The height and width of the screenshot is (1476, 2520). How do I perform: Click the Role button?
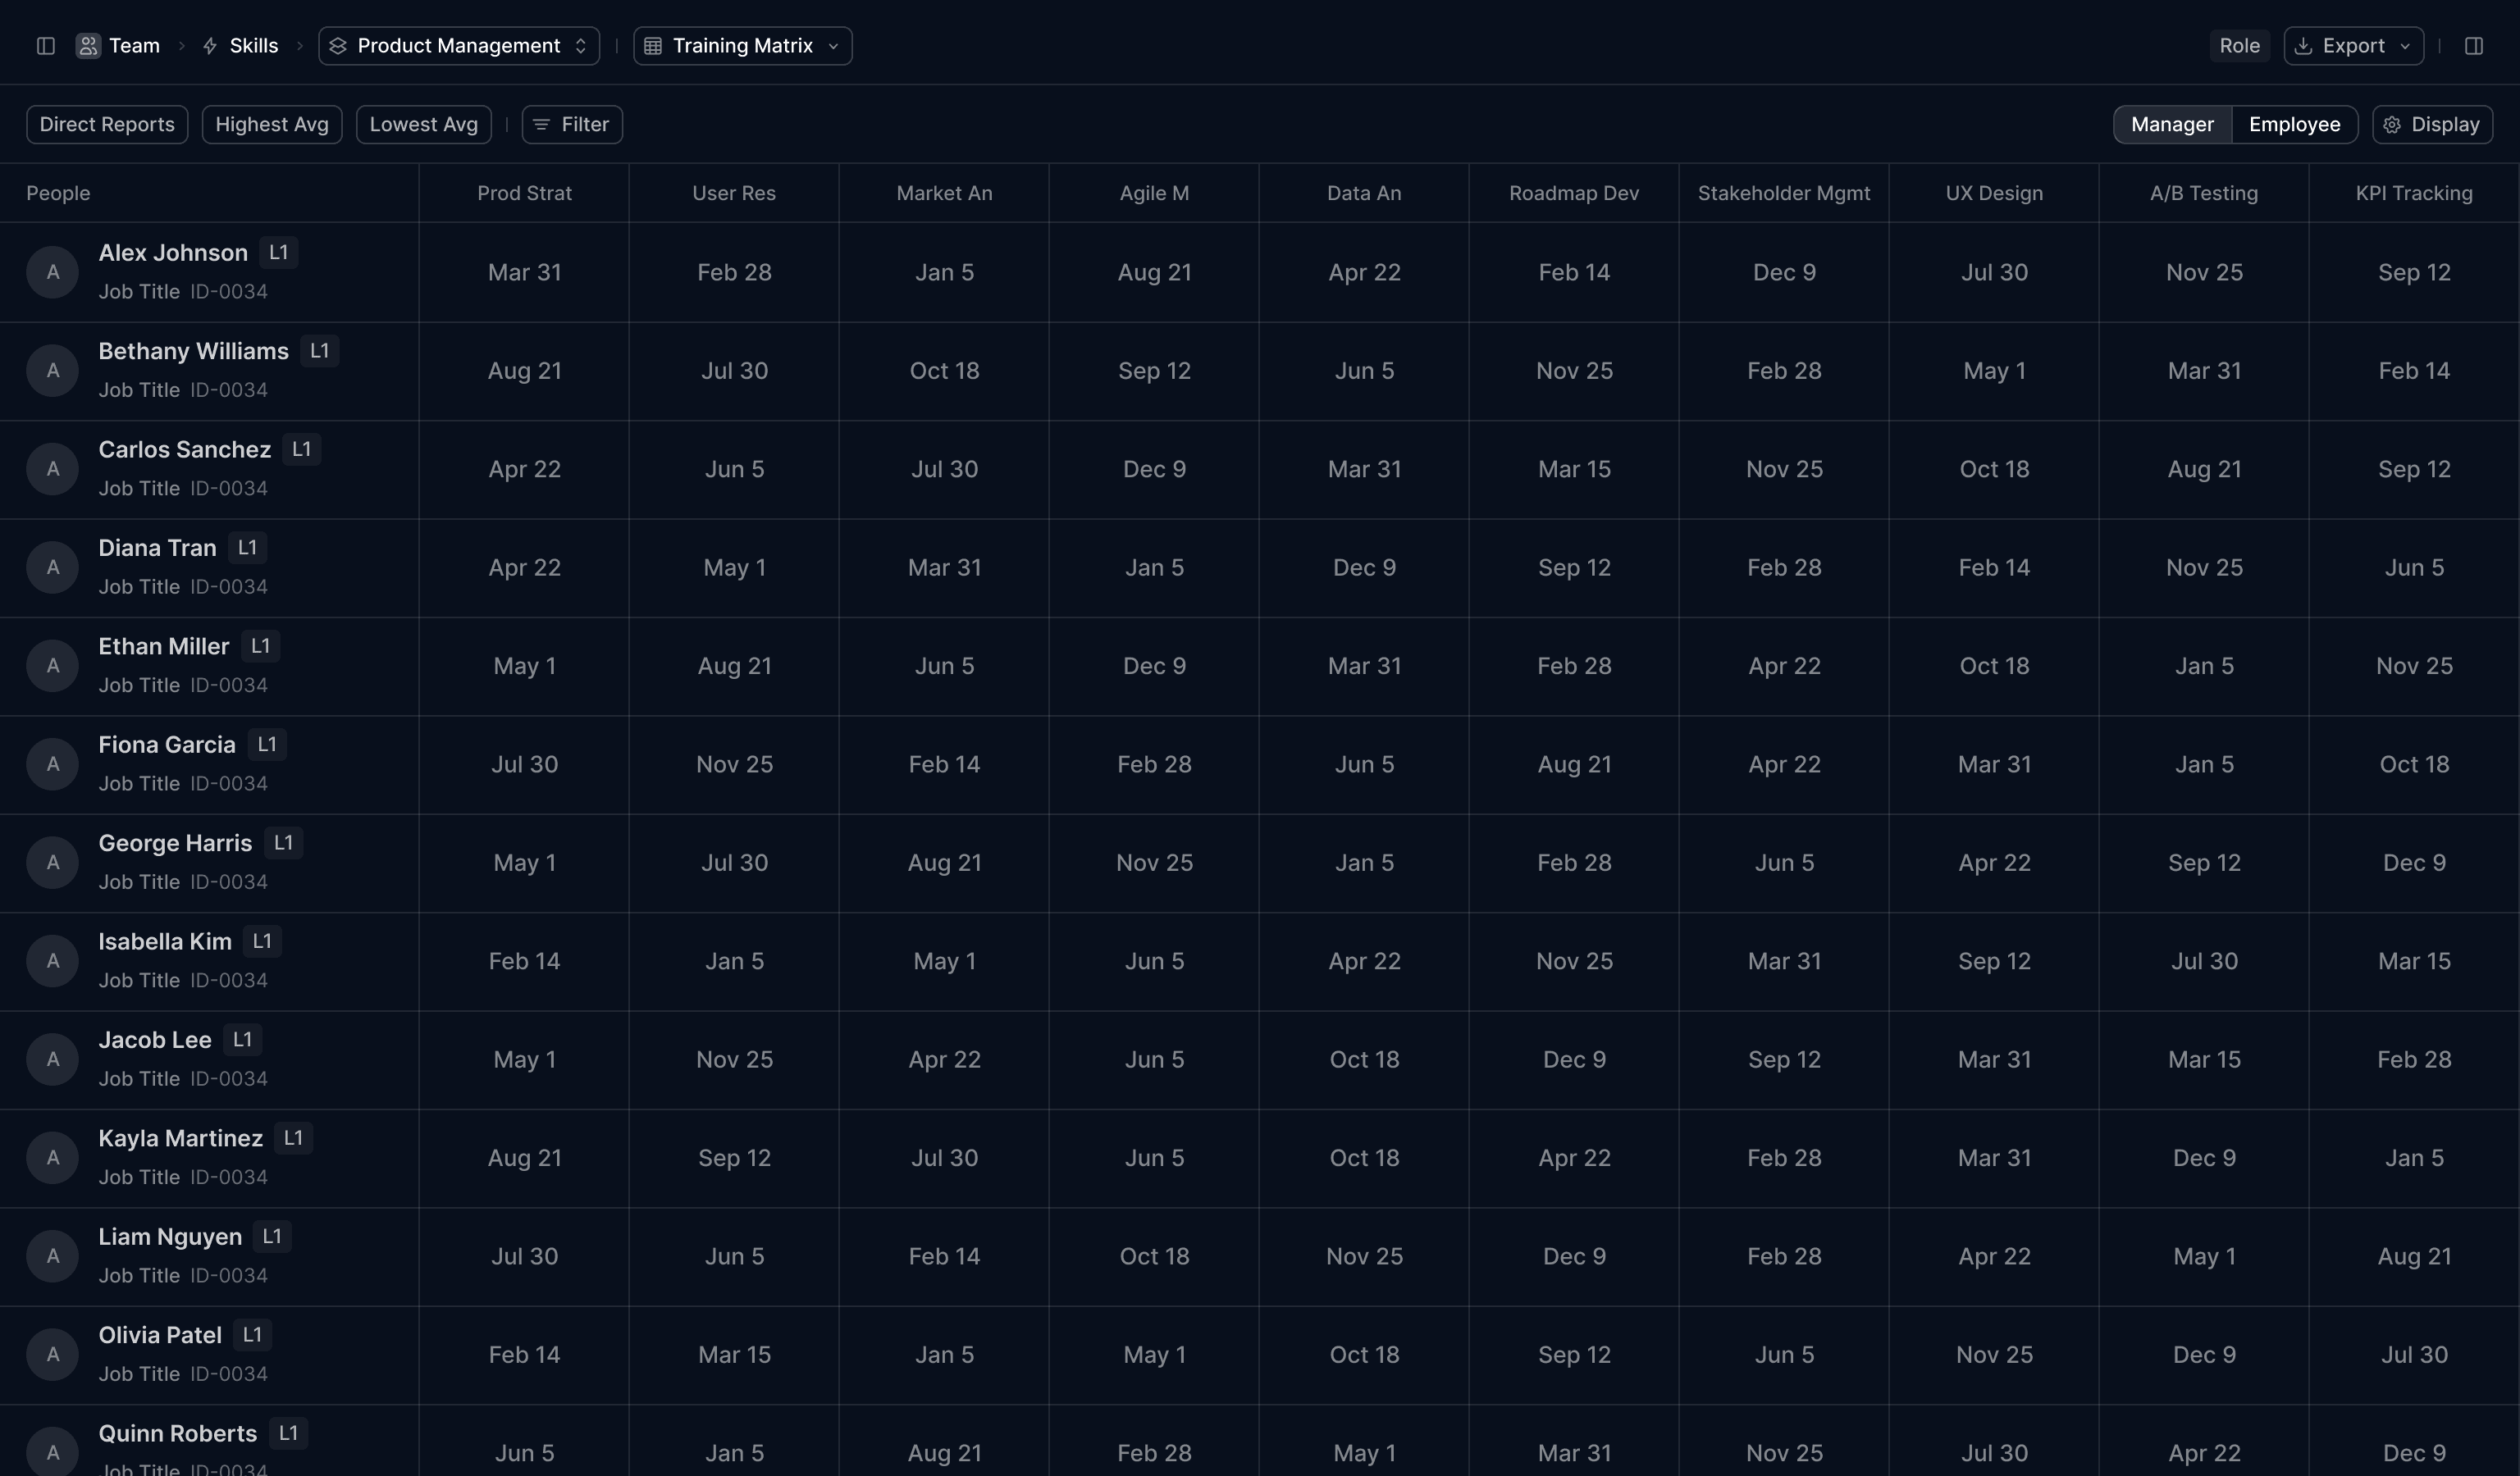[2239, 46]
